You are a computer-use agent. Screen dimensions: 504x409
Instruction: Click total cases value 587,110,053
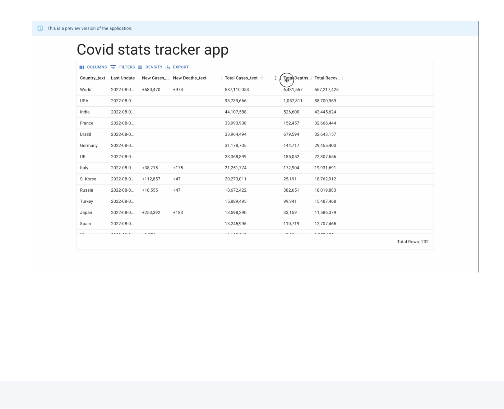click(x=237, y=90)
